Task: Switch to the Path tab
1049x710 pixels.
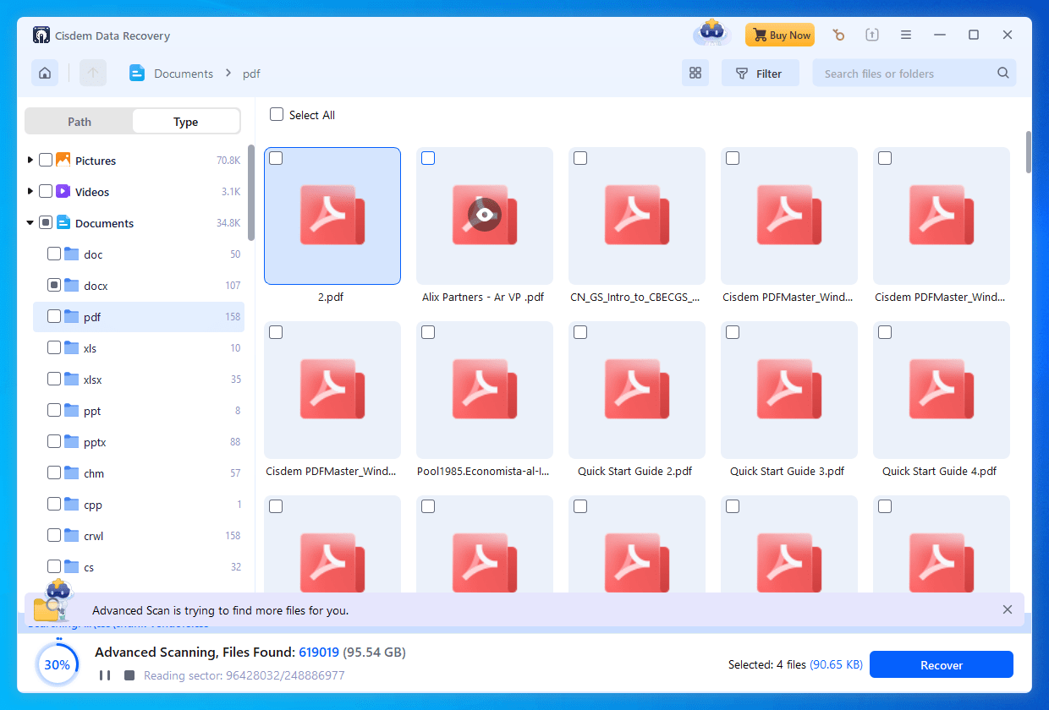Action: (x=80, y=121)
